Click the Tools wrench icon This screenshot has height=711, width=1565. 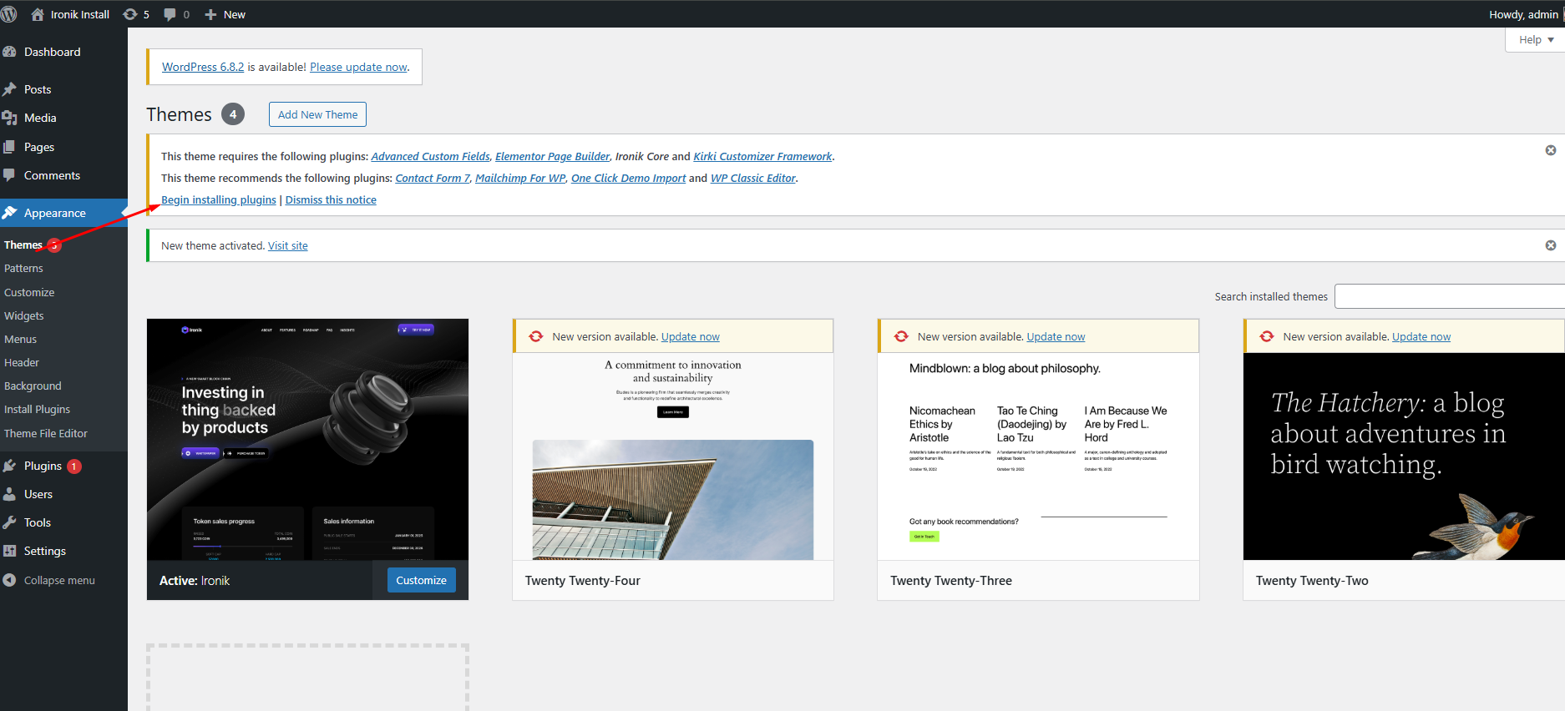(x=10, y=522)
